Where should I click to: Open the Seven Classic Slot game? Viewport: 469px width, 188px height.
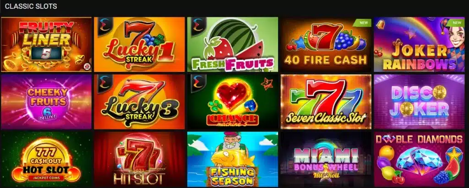326,102
